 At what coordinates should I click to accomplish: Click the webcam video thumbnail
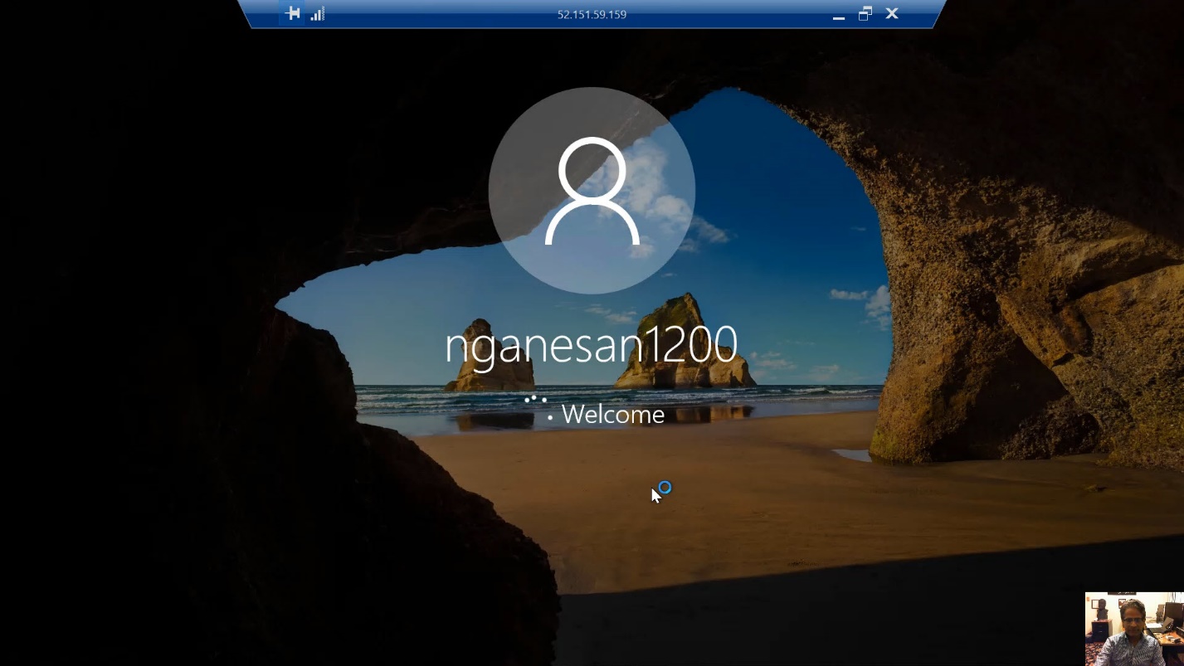[1133, 629]
